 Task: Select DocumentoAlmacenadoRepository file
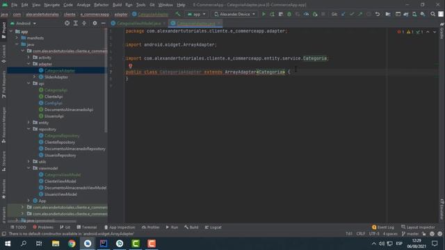(74, 149)
